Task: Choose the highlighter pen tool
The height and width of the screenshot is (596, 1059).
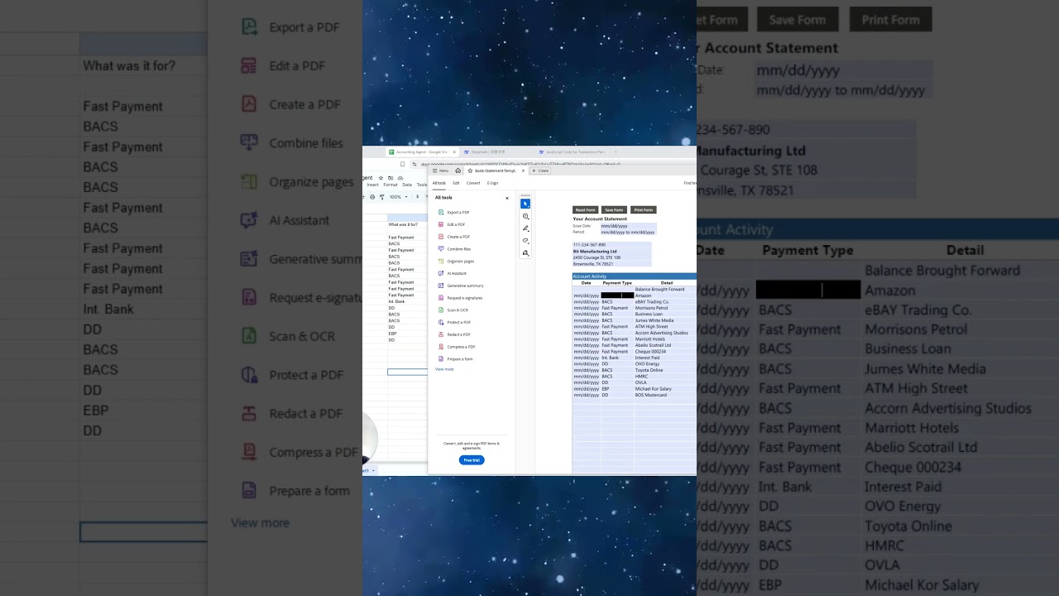Action: (x=525, y=228)
